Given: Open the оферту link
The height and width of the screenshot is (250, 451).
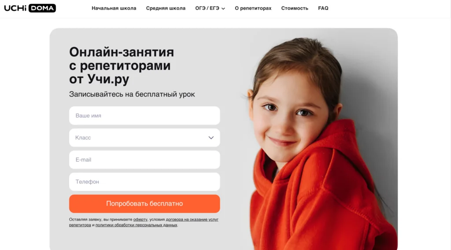Looking at the screenshot, I should [140, 220].
